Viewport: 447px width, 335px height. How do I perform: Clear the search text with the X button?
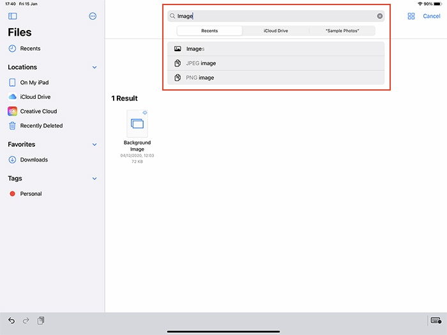tap(380, 16)
